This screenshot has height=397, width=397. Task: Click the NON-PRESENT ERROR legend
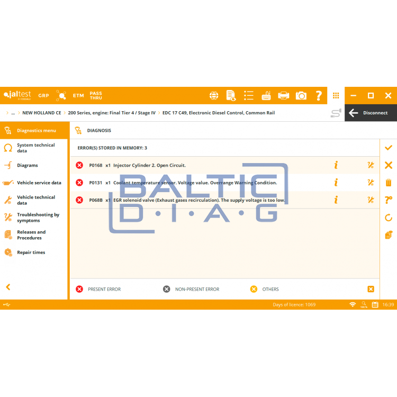coord(191,289)
